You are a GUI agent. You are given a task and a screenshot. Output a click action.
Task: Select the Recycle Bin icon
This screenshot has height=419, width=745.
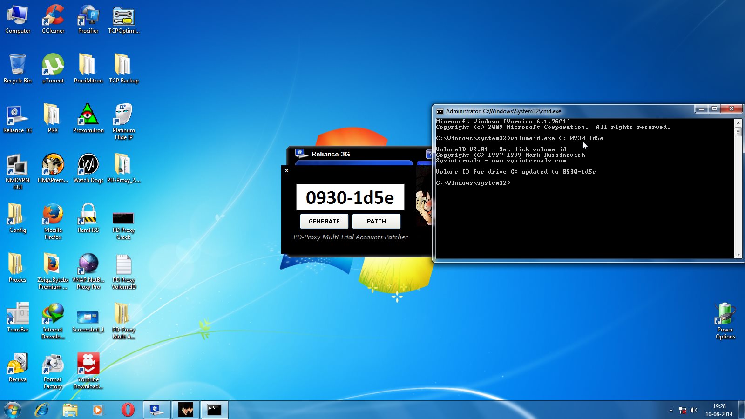18,69
